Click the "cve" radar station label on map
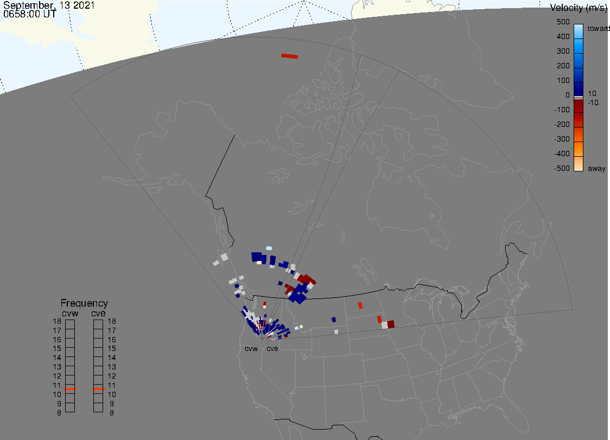610x440 pixels. tap(272, 348)
